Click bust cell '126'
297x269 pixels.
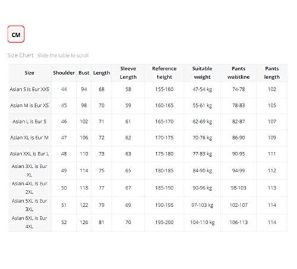tap(84, 223)
